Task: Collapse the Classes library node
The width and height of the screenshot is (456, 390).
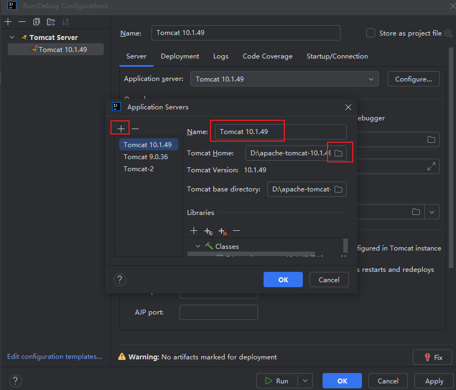Action: tap(198, 246)
